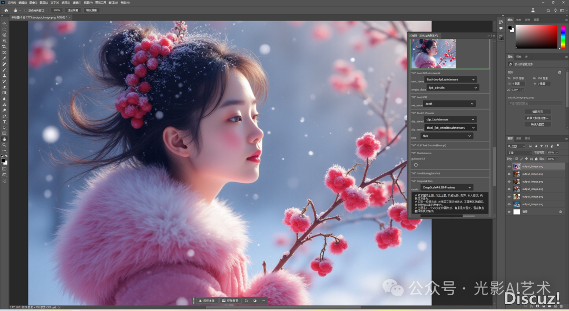This screenshot has width=569, height=311.
Task: Select the Rectangle shape tool
Action: pyautogui.click(x=4, y=133)
